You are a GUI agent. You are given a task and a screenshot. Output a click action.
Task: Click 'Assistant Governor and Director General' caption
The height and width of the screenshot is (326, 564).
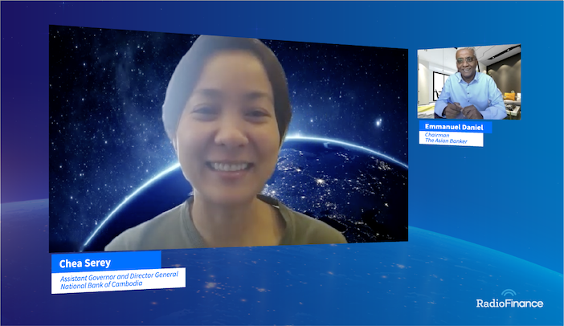(x=119, y=276)
